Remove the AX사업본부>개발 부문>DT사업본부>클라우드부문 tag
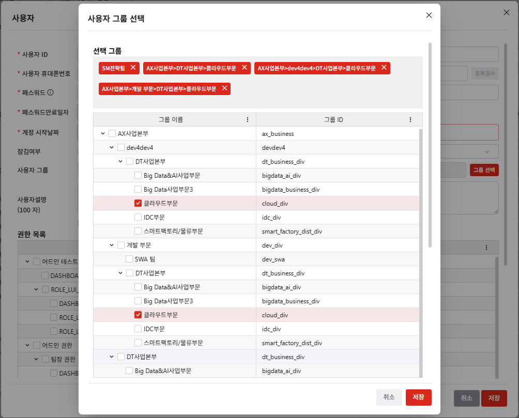Screen dimensions: 519x418 tap(224, 88)
